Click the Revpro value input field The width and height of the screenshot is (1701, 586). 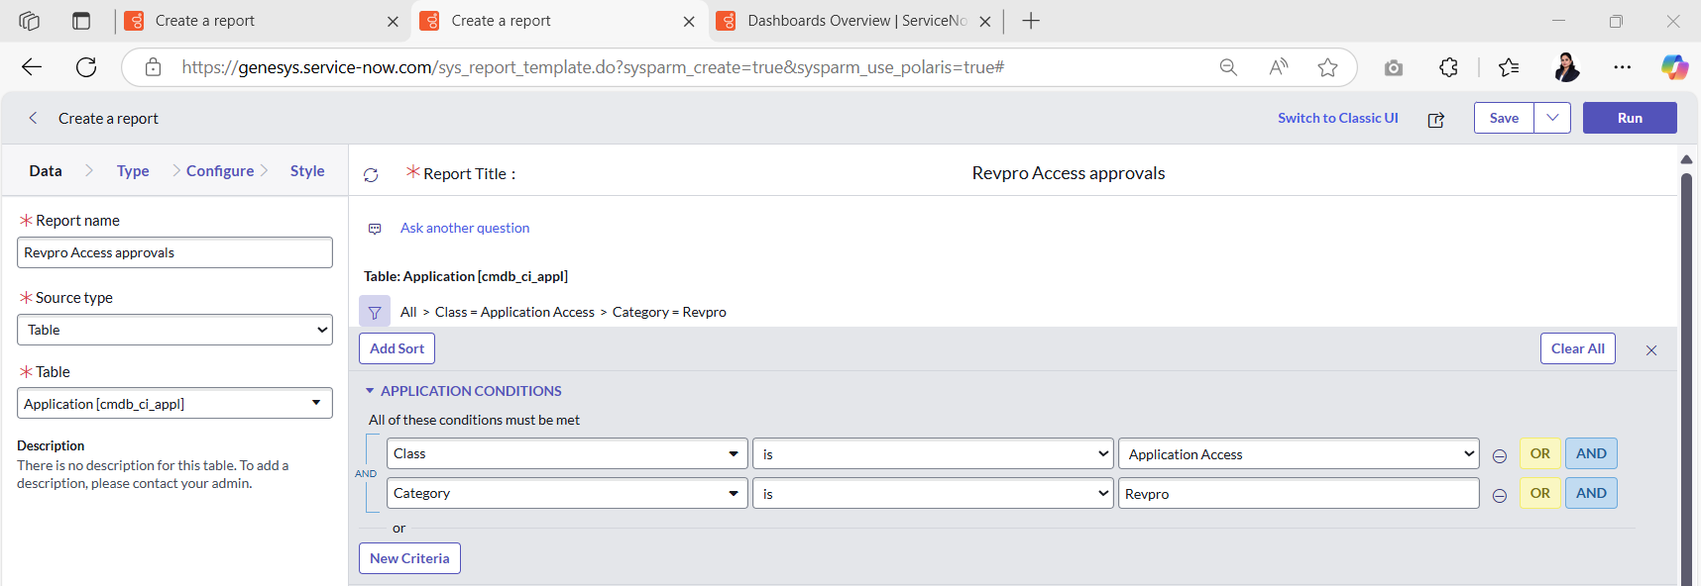pyautogui.click(x=1299, y=493)
